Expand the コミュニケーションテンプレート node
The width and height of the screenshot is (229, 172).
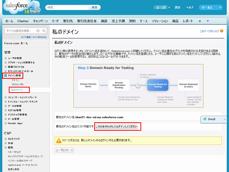click(x=6, y=97)
